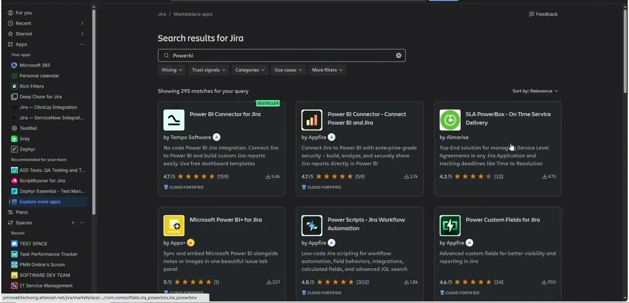Open TestRail app in sidebar
Viewport: 629px width, 303px height.
[x=28, y=128]
